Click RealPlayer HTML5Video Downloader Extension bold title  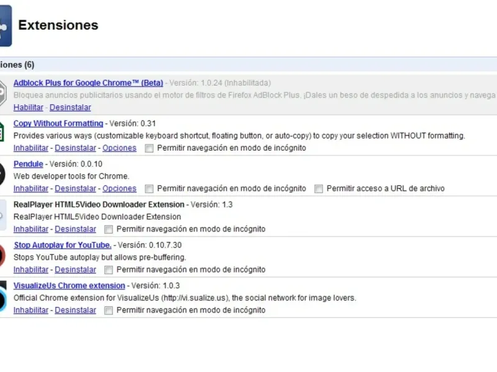(x=99, y=205)
